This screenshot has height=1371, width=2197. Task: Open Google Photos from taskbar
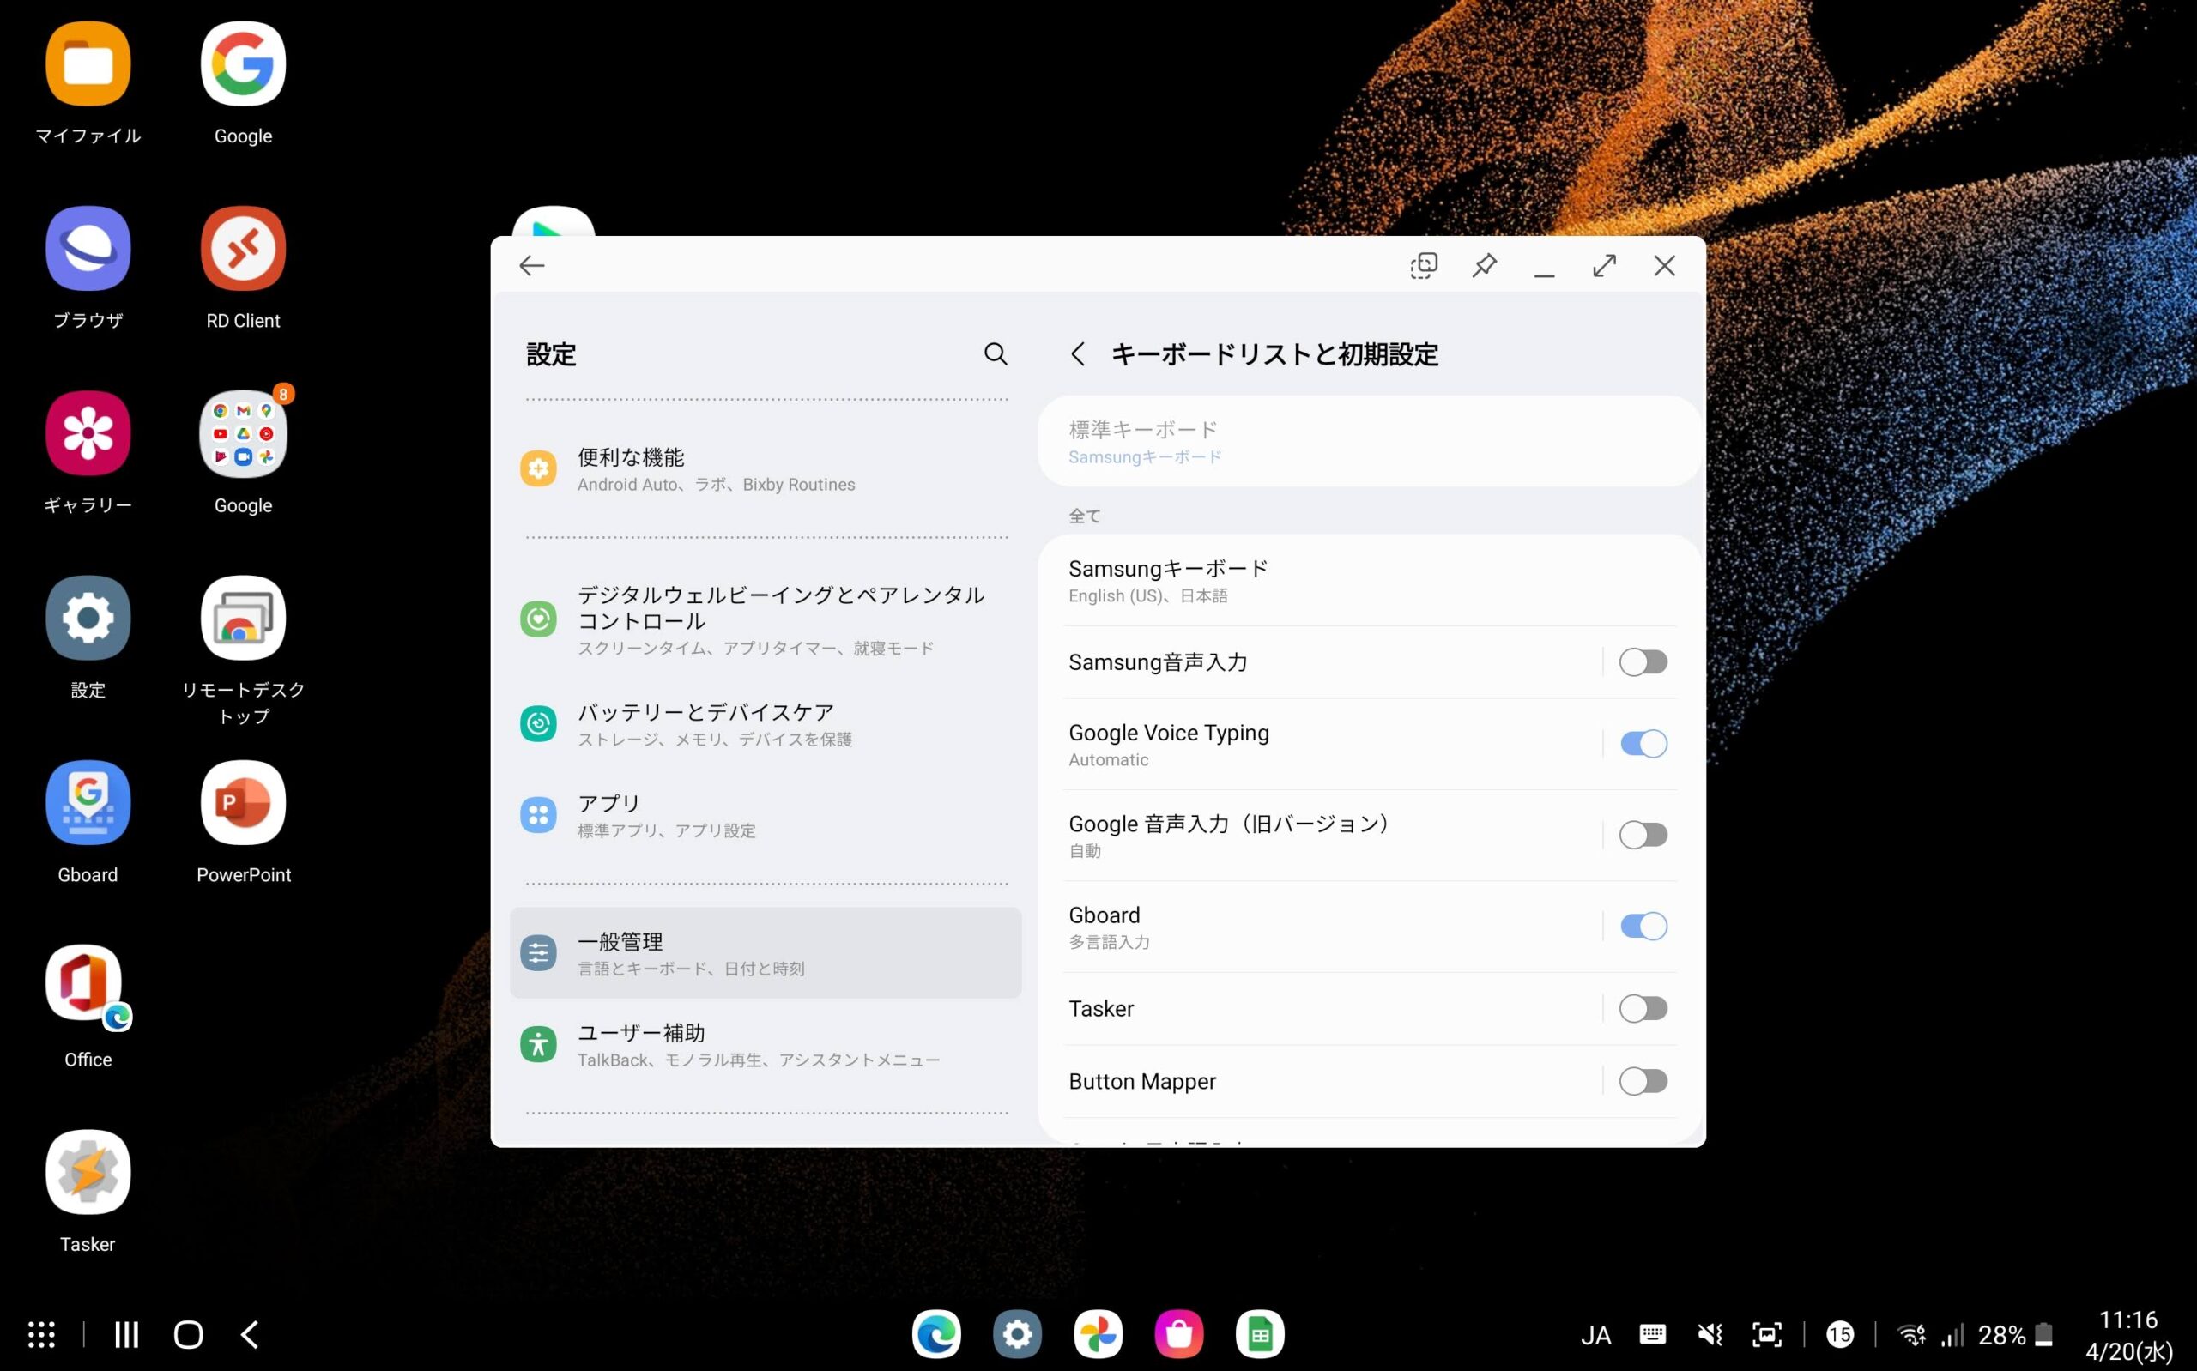click(1098, 1334)
